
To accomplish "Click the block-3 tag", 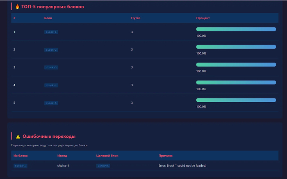I will (51, 67).
